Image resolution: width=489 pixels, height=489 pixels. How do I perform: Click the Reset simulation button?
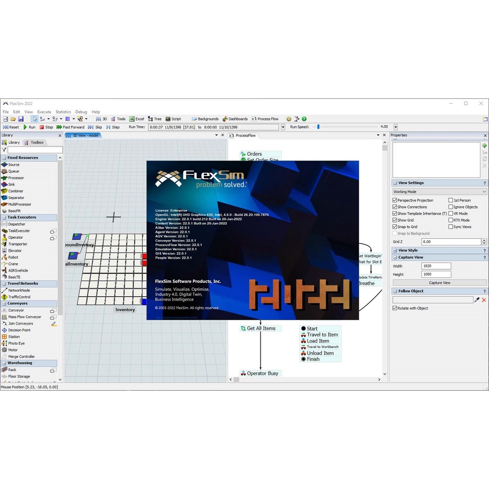pyautogui.click(x=11, y=127)
